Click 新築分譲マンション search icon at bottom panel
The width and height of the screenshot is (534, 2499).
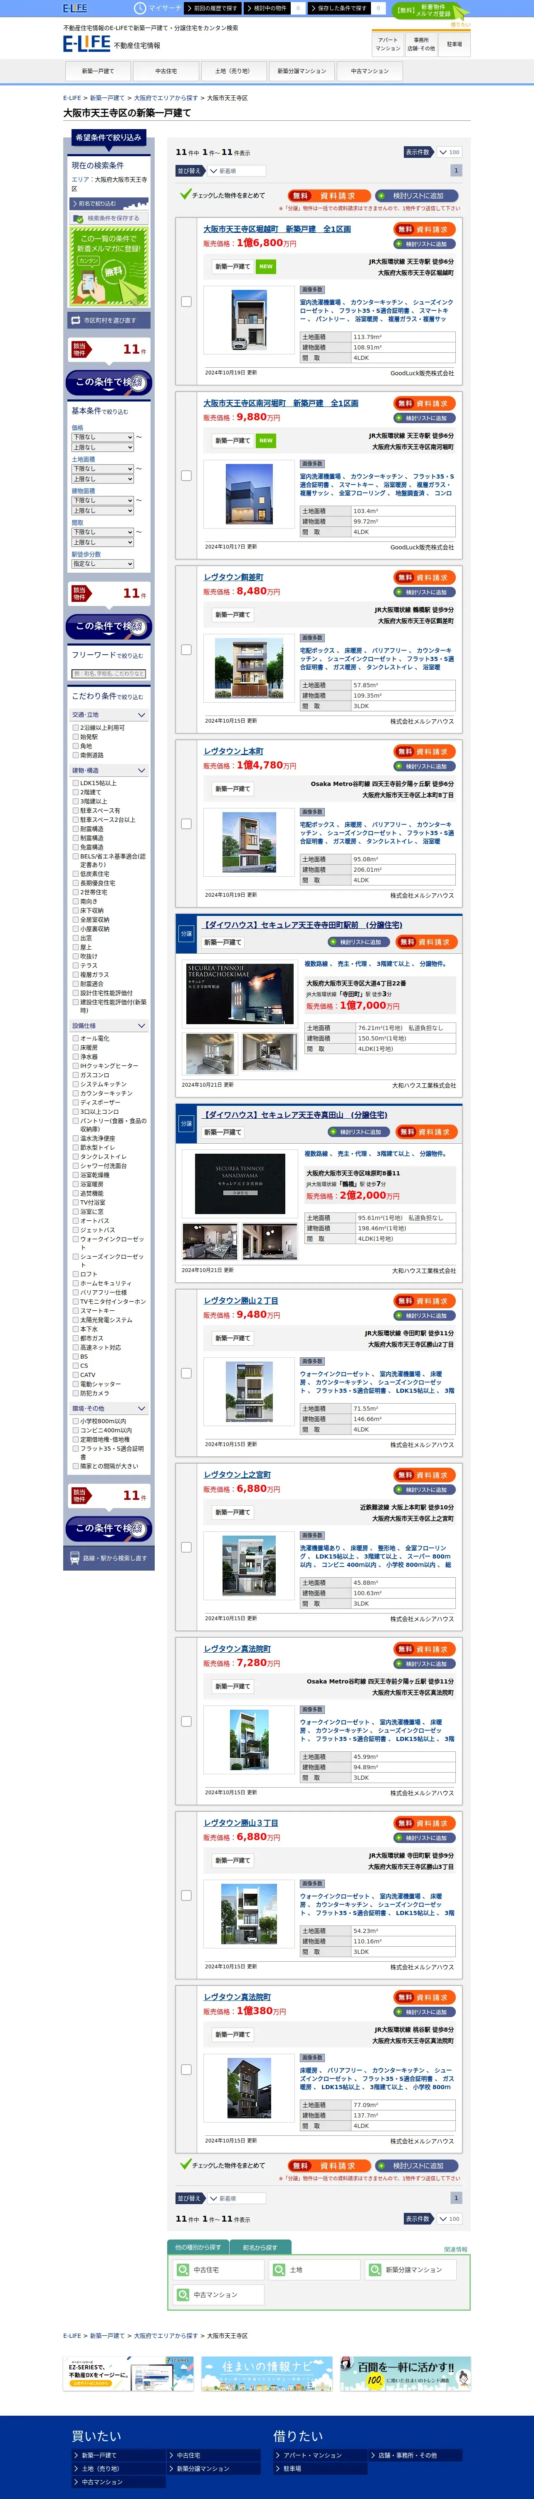(376, 2270)
